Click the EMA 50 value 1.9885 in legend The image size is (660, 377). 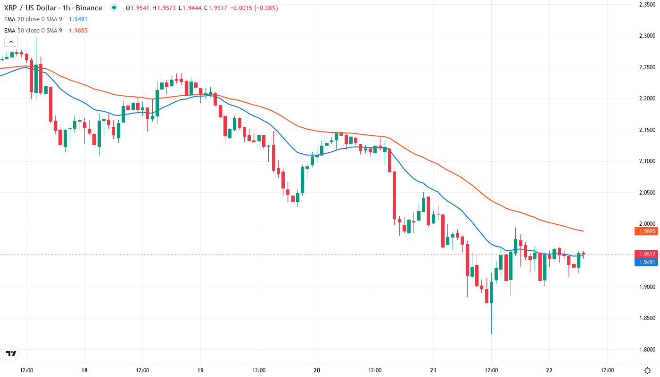(x=78, y=31)
